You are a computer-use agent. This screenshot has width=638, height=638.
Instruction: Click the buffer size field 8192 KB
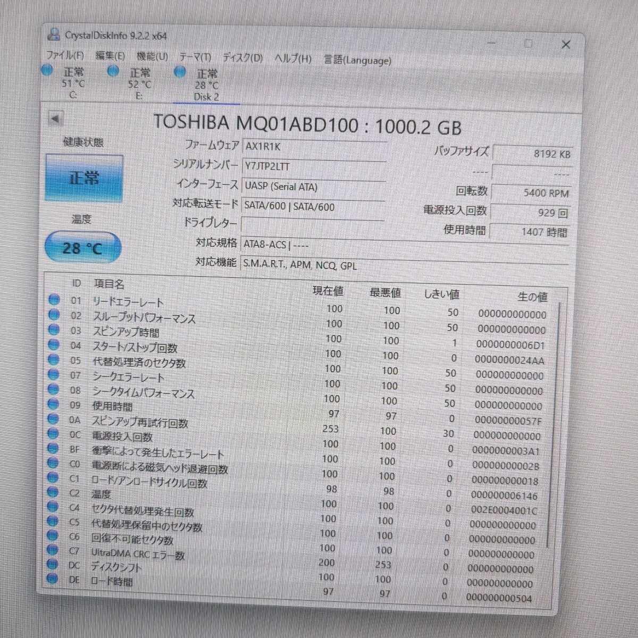(533, 153)
